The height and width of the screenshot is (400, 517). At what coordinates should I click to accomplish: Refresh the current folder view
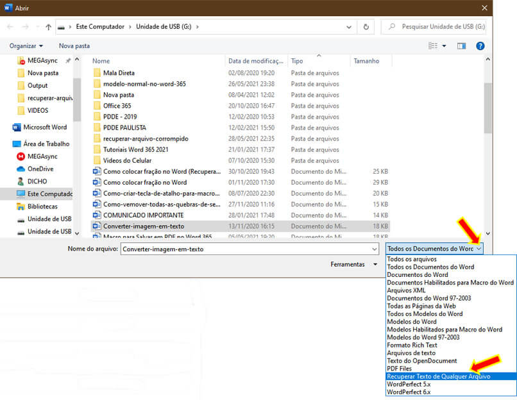coord(366,27)
